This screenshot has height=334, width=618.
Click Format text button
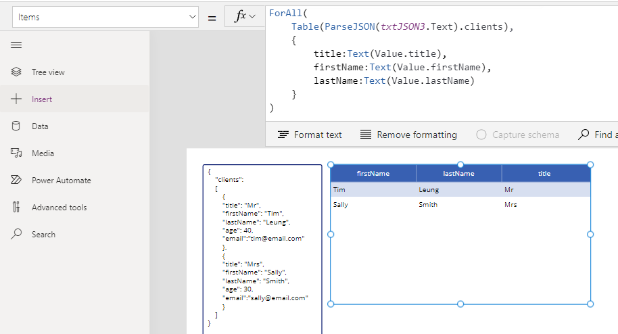point(310,135)
